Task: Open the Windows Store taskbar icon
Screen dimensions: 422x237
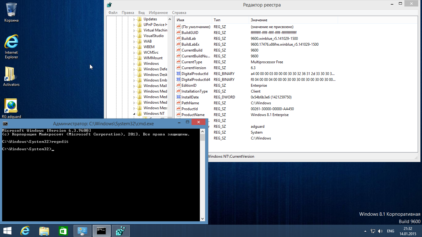Action: (x=63, y=231)
